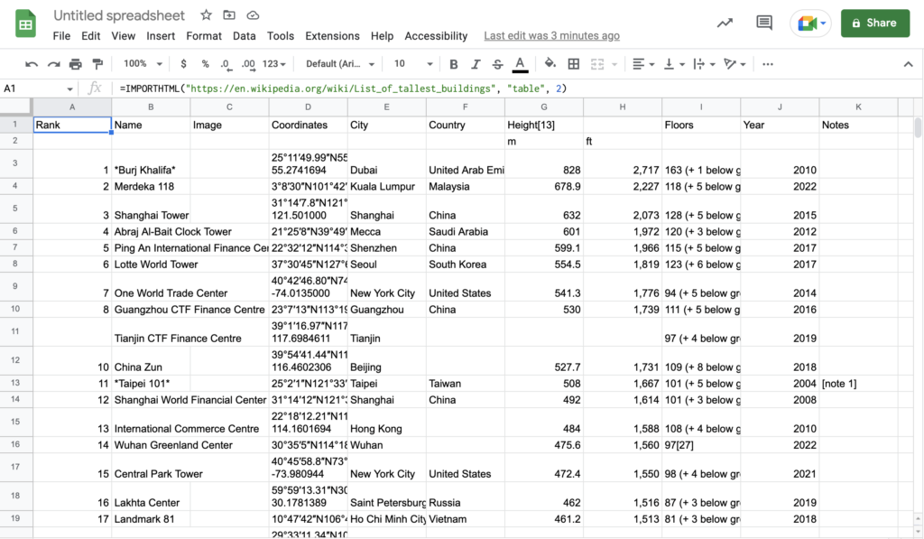924x539 pixels.
Task: Click the formula bar with IMPORTHTML
Action: 519,88
